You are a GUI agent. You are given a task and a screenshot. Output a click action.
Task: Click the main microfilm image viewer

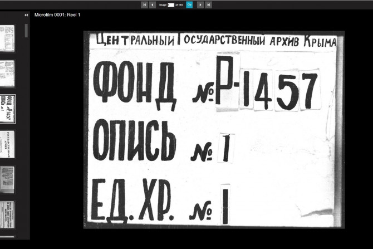click(214, 129)
